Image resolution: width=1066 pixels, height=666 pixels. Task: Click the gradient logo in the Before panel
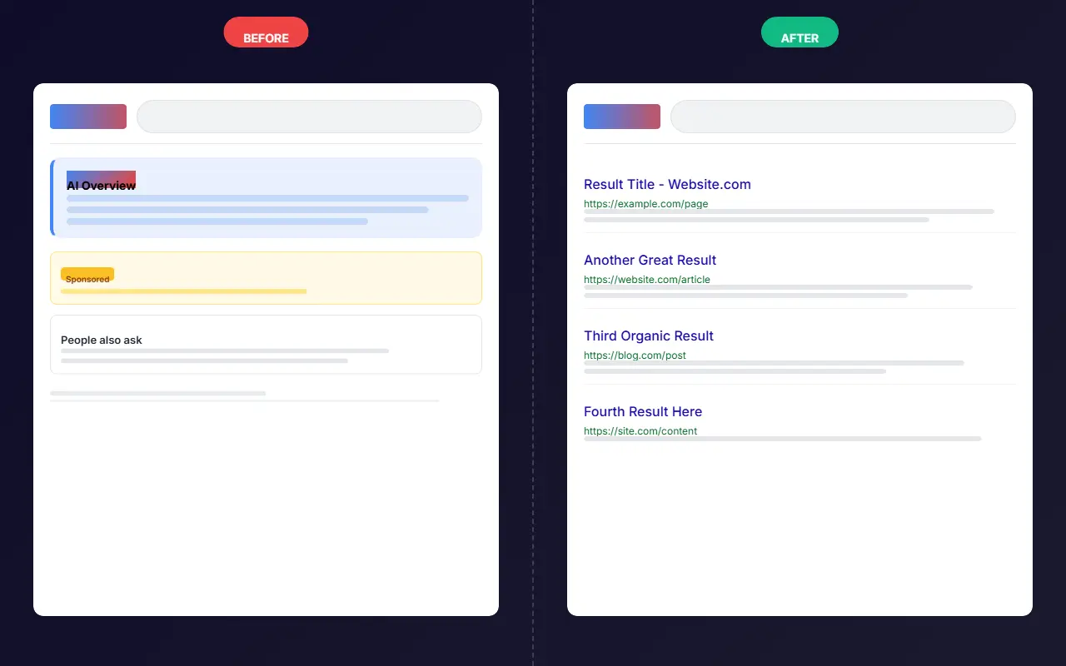tap(88, 117)
